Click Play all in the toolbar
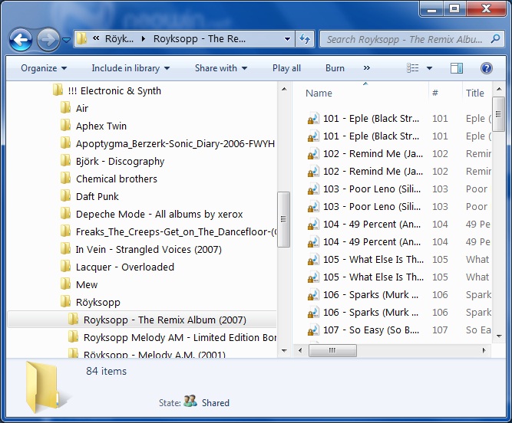The image size is (512, 423). [286, 68]
